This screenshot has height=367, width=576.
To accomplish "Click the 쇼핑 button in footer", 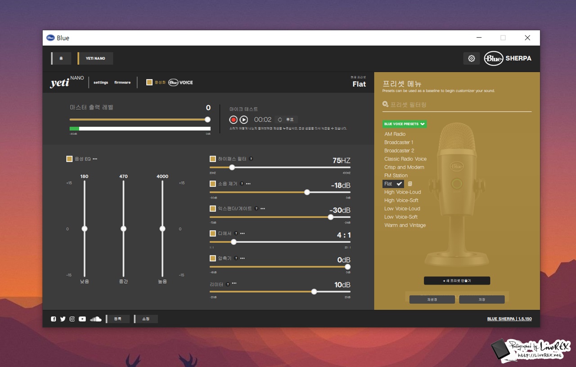I will (x=146, y=319).
